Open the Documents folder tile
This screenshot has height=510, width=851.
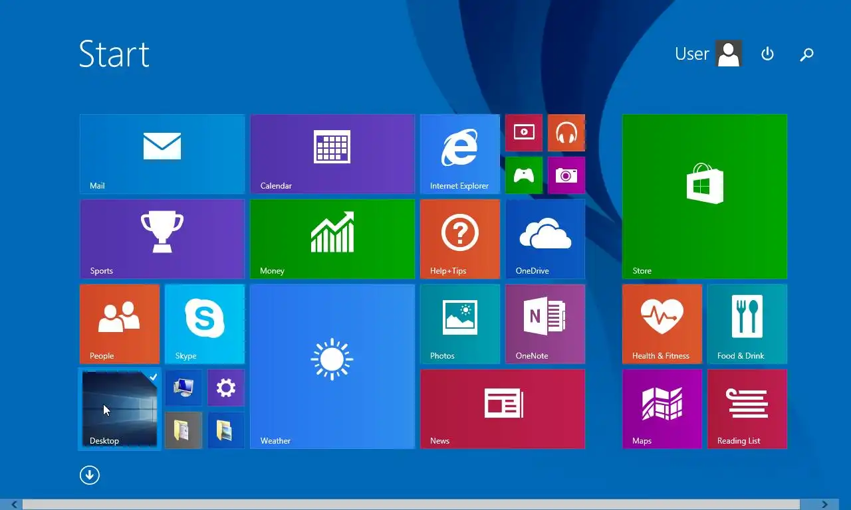click(x=183, y=430)
